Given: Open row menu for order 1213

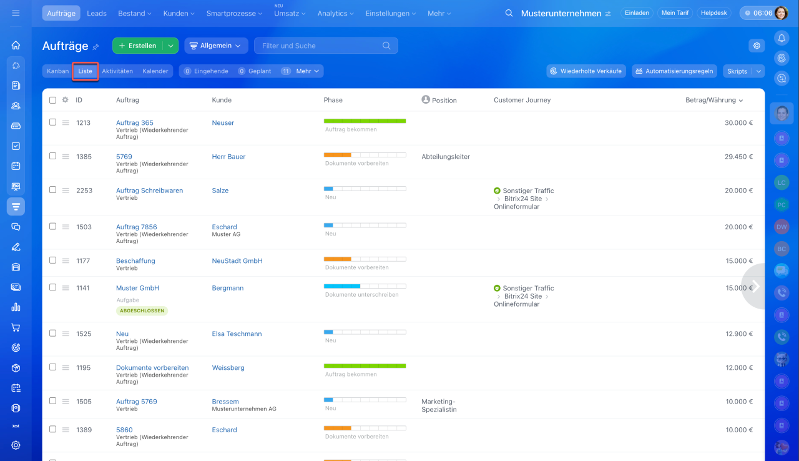Looking at the screenshot, I should [x=66, y=122].
